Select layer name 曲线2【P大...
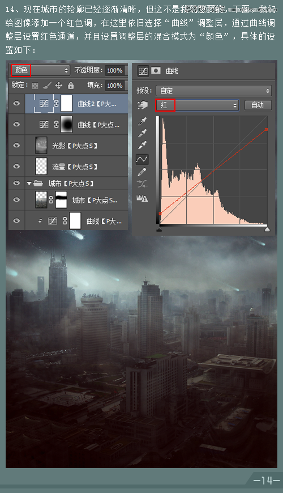This screenshot has width=283, height=493. [x=97, y=104]
